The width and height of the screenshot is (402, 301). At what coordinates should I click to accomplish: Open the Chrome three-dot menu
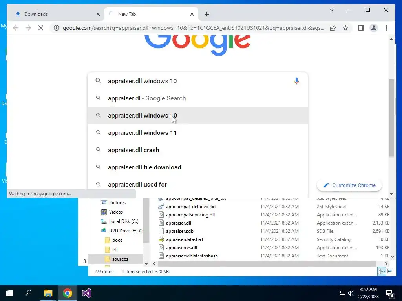pos(386,28)
